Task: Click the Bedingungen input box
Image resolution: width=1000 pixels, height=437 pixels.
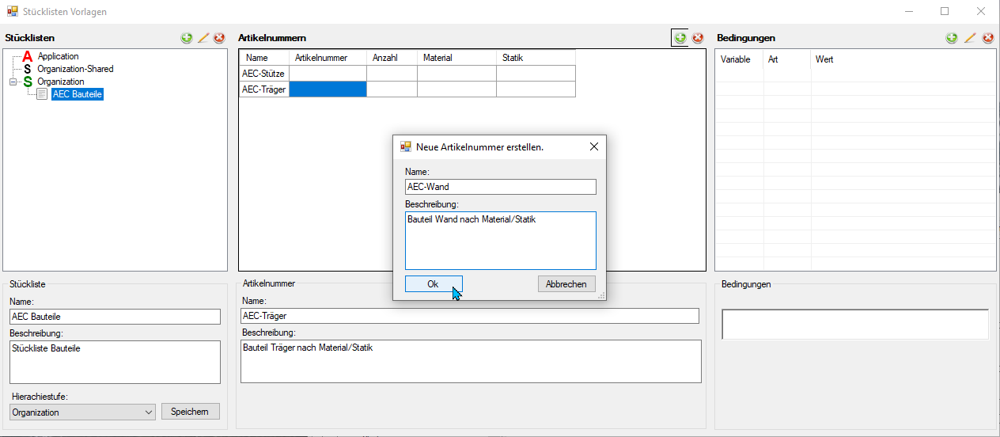Action: [855, 325]
